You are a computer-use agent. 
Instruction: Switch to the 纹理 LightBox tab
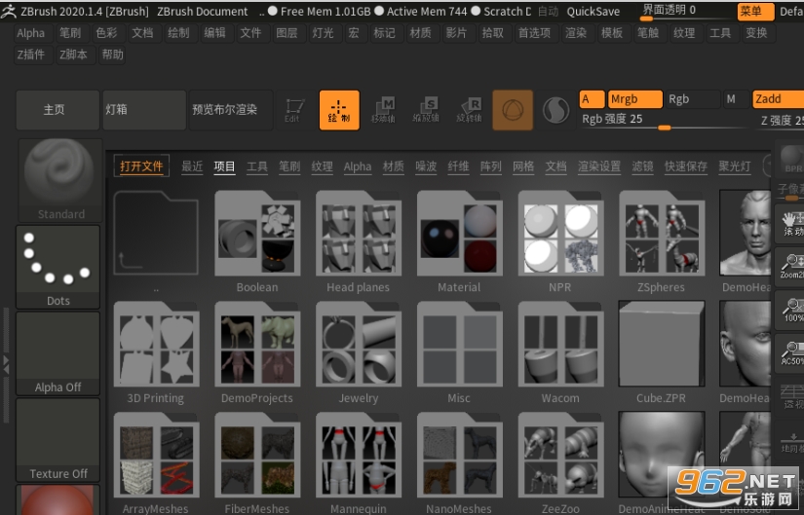click(322, 166)
